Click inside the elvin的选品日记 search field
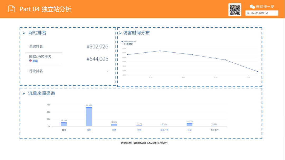The width and height of the screenshot is (285, 160). (x=261, y=13)
